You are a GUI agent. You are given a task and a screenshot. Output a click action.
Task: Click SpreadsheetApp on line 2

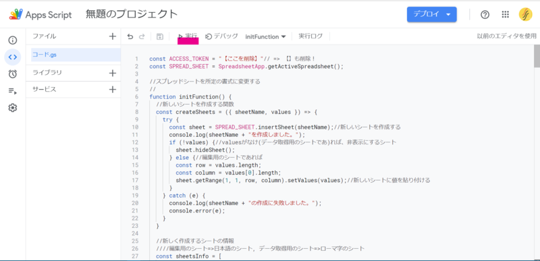pos(242,66)
